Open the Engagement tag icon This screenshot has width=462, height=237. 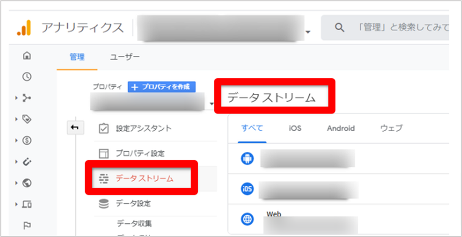27,119
